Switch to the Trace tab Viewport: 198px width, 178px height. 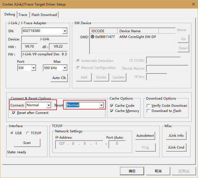click(x=23, y=15)
